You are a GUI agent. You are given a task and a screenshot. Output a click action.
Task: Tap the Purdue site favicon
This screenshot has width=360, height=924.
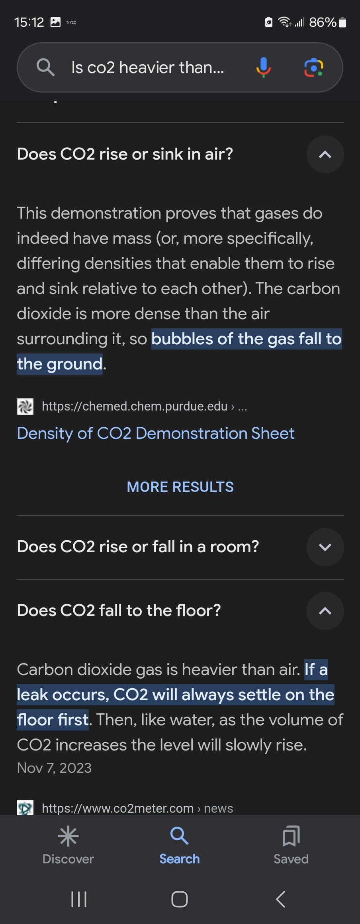(25, 407)
